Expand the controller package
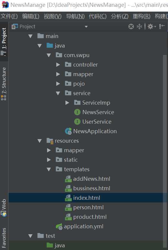The width and height of the screenshot is (168, 250). point(58,65)
